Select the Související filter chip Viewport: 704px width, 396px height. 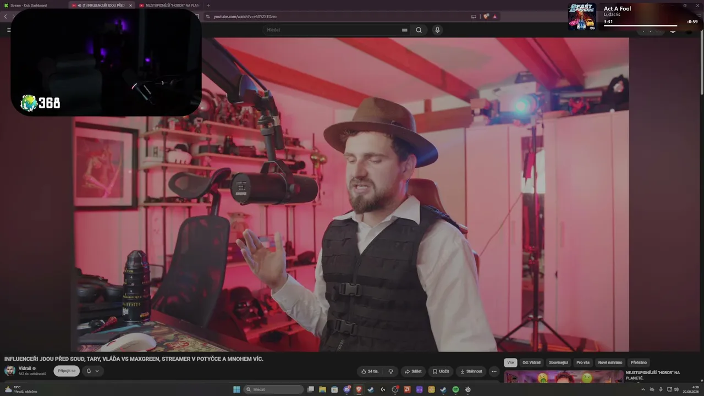click(558, 362)
